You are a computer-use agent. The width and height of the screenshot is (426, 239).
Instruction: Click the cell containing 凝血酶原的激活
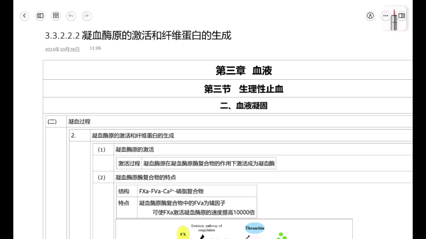pos(135,149)
